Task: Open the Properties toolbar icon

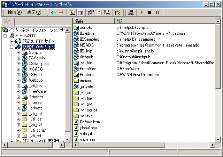Action: pos(91,13)
